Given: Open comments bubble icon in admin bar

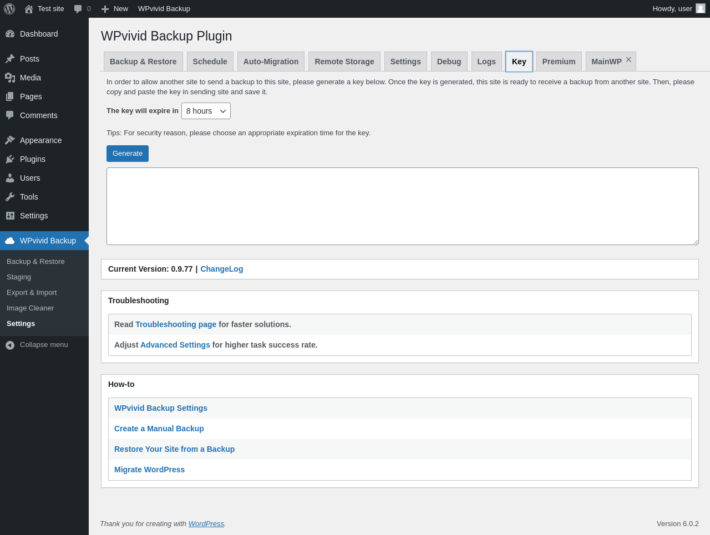Looking at the screenshot, I should click(78, 9).
